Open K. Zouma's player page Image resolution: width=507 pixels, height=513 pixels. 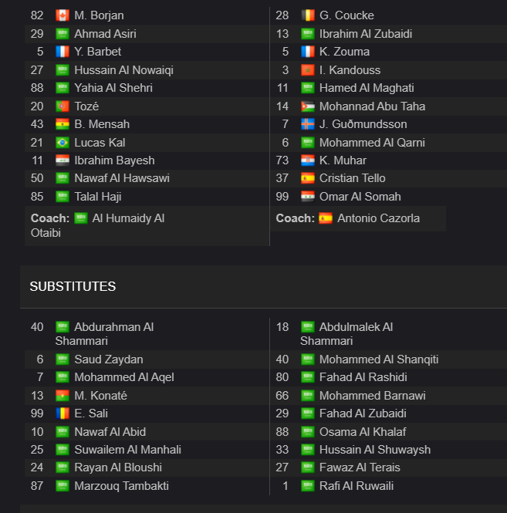344,52
